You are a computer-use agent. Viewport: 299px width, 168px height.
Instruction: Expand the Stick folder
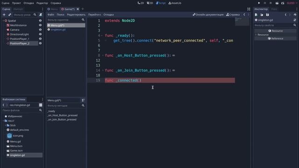pyautogui.click(x=5, y=126)
